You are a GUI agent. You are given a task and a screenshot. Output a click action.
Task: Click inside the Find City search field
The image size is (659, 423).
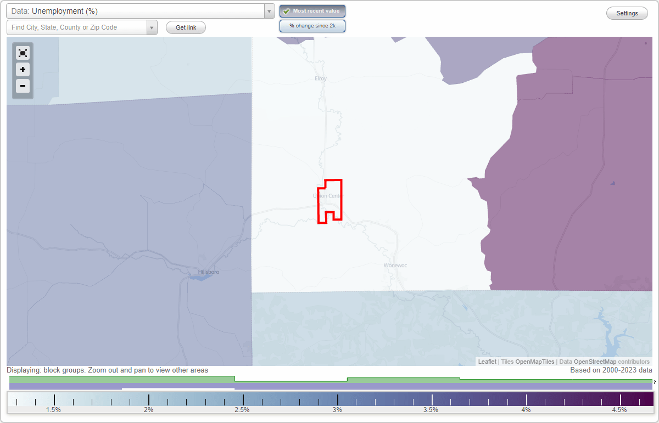pos(77,27)
